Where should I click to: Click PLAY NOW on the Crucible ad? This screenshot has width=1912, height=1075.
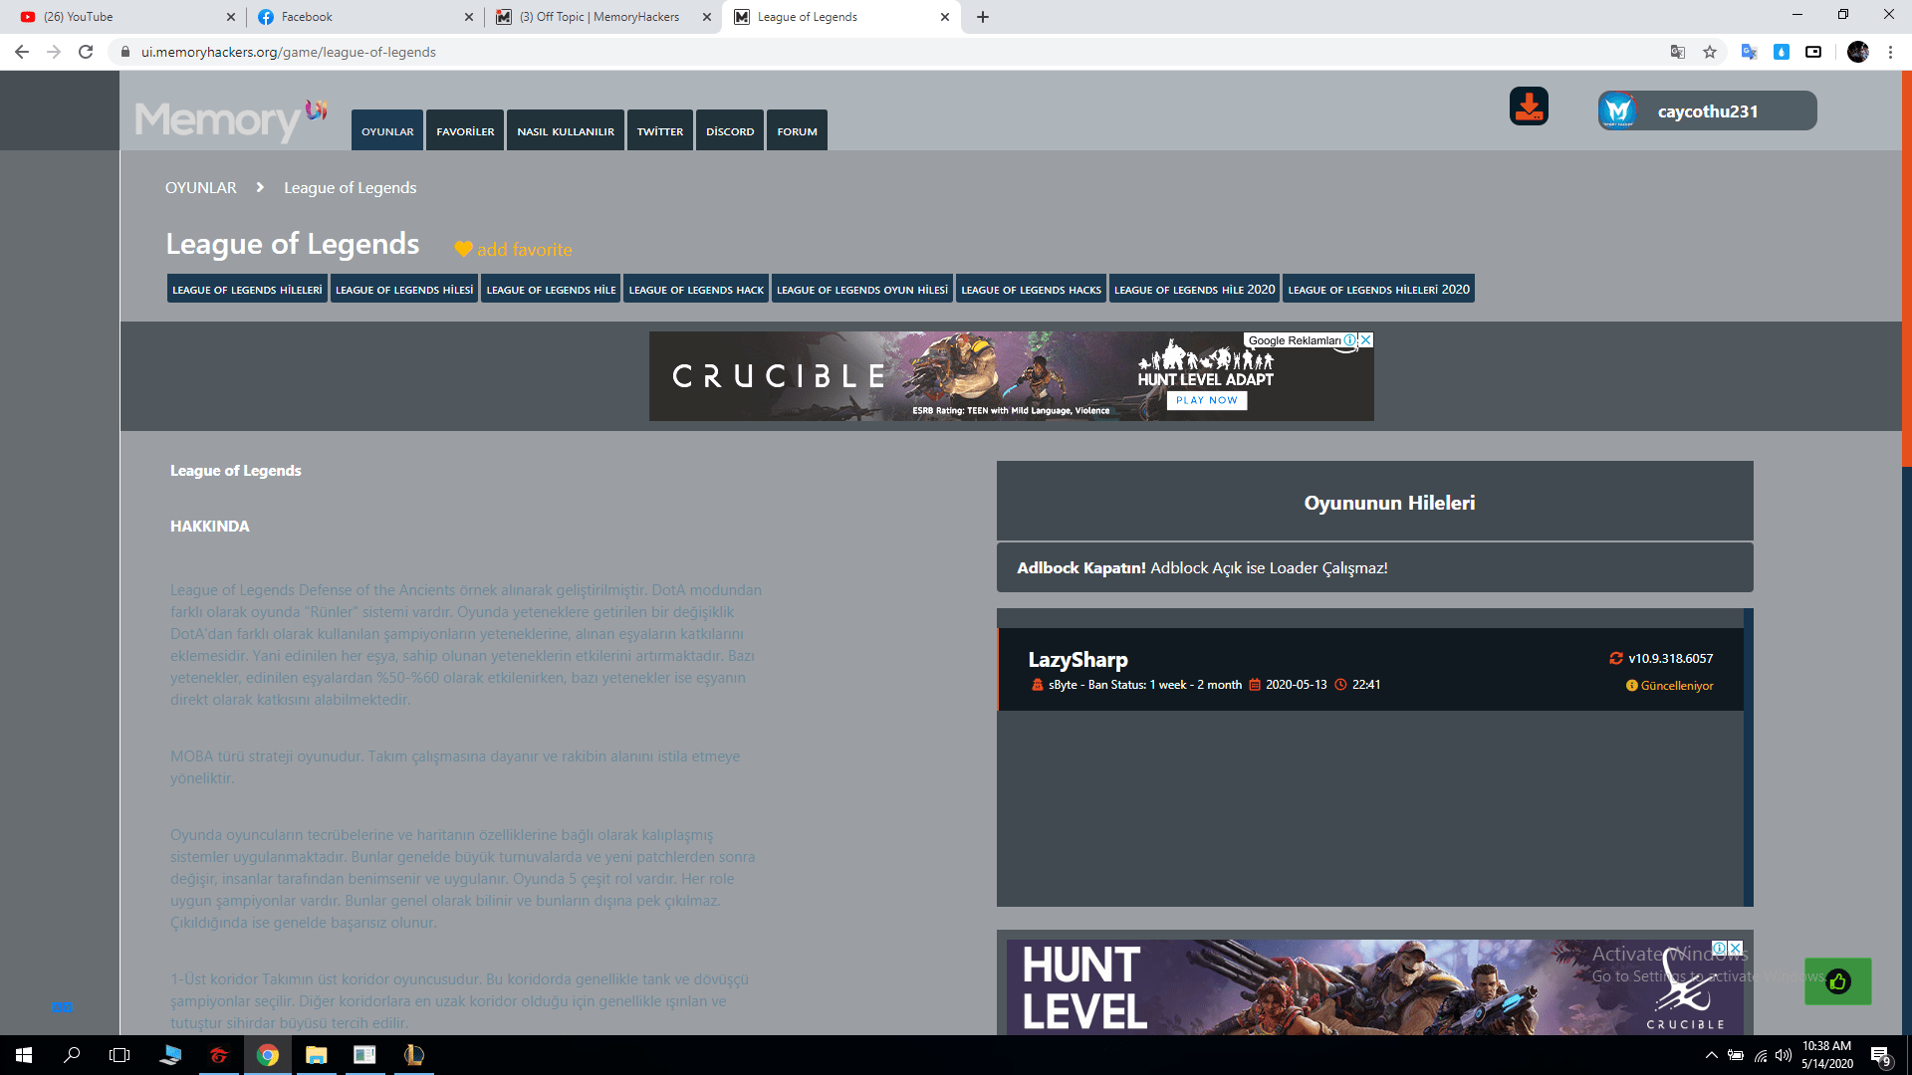click(1206, 400)
